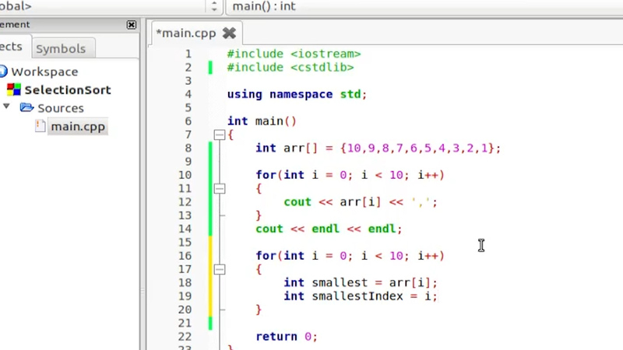The image size is (623, 350).
Task: Click the main.cpp file icon in tree
Action: pyautogui.click(x=40, y=126)
